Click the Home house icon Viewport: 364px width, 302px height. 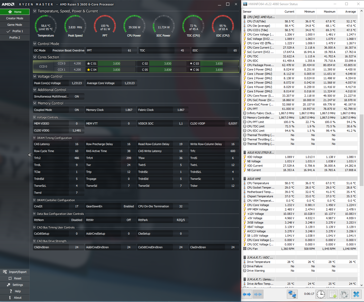click(10, 12)
